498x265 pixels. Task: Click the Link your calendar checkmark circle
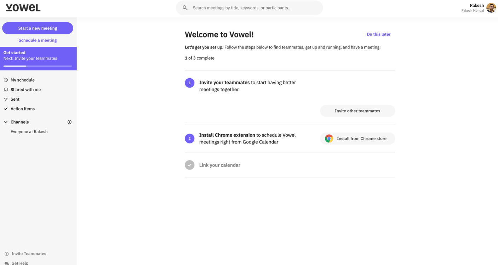tap(190, 165)
